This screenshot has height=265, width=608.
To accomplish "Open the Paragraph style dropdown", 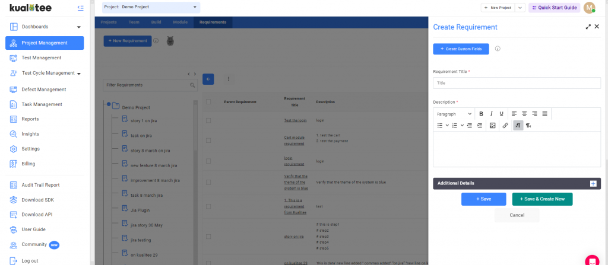I will tap(454, 114).
